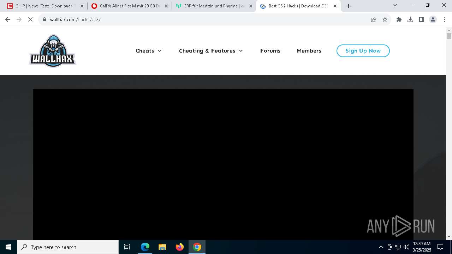The image size is (452, 254).
Task: Open the Chrome three-dot menu
Action: pyautogui.click(x=444, y=19)
